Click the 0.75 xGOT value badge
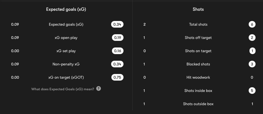 [117, 77]
